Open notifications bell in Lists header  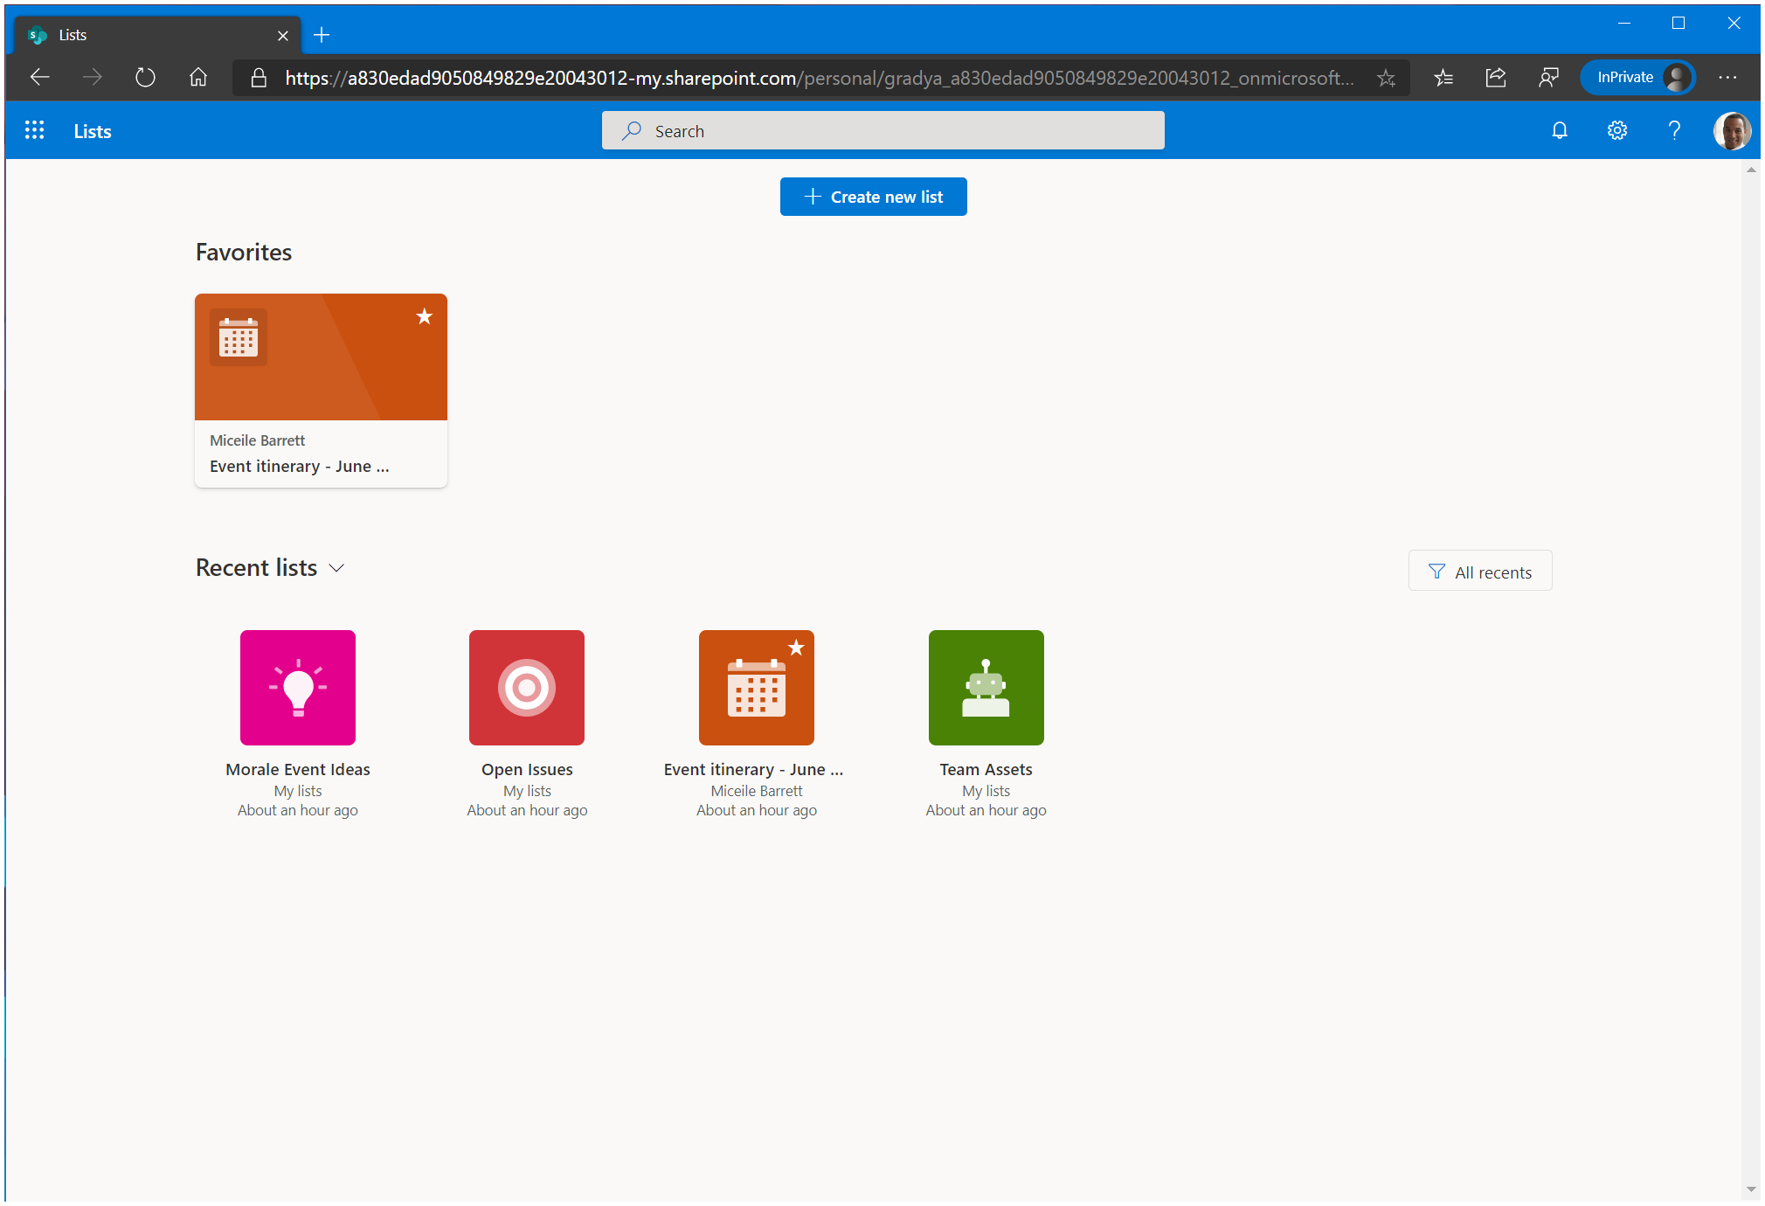click(x=1560, y=129)
